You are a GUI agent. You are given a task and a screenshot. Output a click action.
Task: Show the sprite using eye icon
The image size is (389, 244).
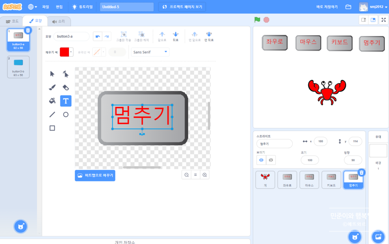[x=261, y=160]
